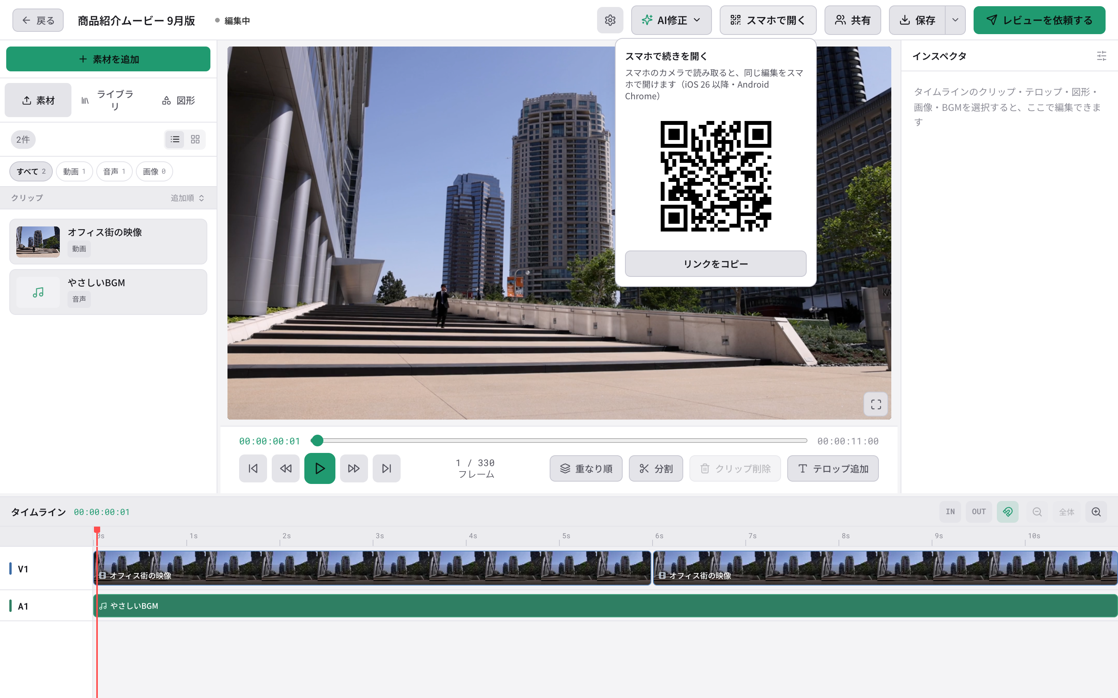Image resolution: width=1118 pixels, height=698 pixels.
Task: Click the やさしいBGM music note thumbnail
Action: (x=38, y=292)
